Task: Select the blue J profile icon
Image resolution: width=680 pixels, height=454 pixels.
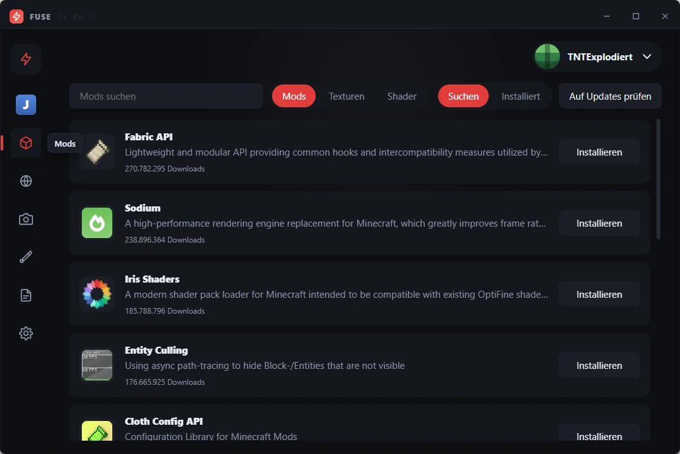Action: pyautogui.click(x=26, y=105)
